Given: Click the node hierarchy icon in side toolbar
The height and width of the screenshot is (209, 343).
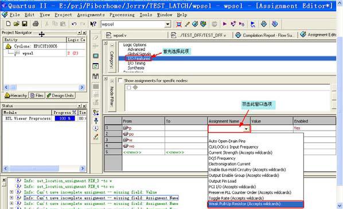Looking at the screenshot, I should coord(96,113).
